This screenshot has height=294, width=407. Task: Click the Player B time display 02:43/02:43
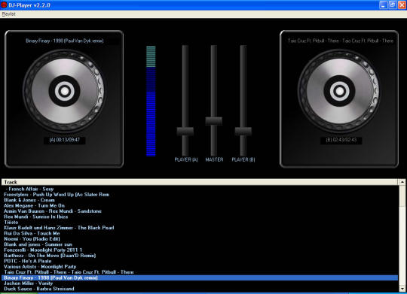pos(341,140)
